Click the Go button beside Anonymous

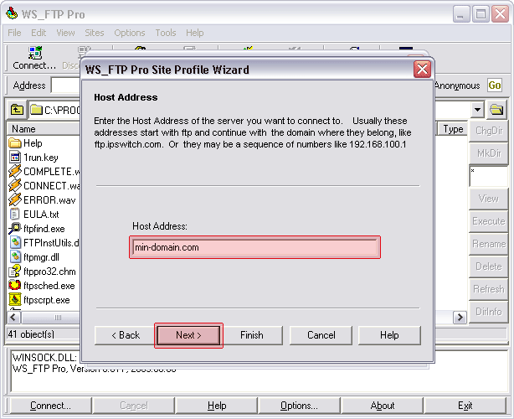click(x=495, y=85)
